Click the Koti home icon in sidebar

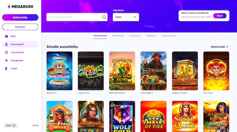tap(6, 36)
